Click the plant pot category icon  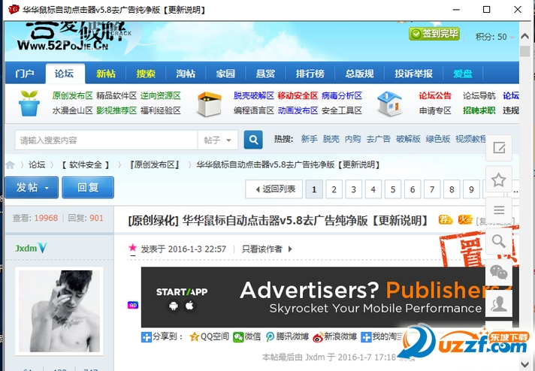[x=29, y=103]
